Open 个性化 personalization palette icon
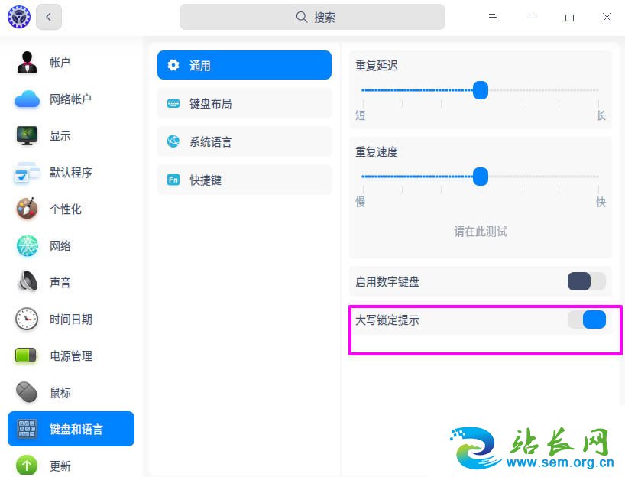Screen dimensions: 625x477 coord(27,209)
